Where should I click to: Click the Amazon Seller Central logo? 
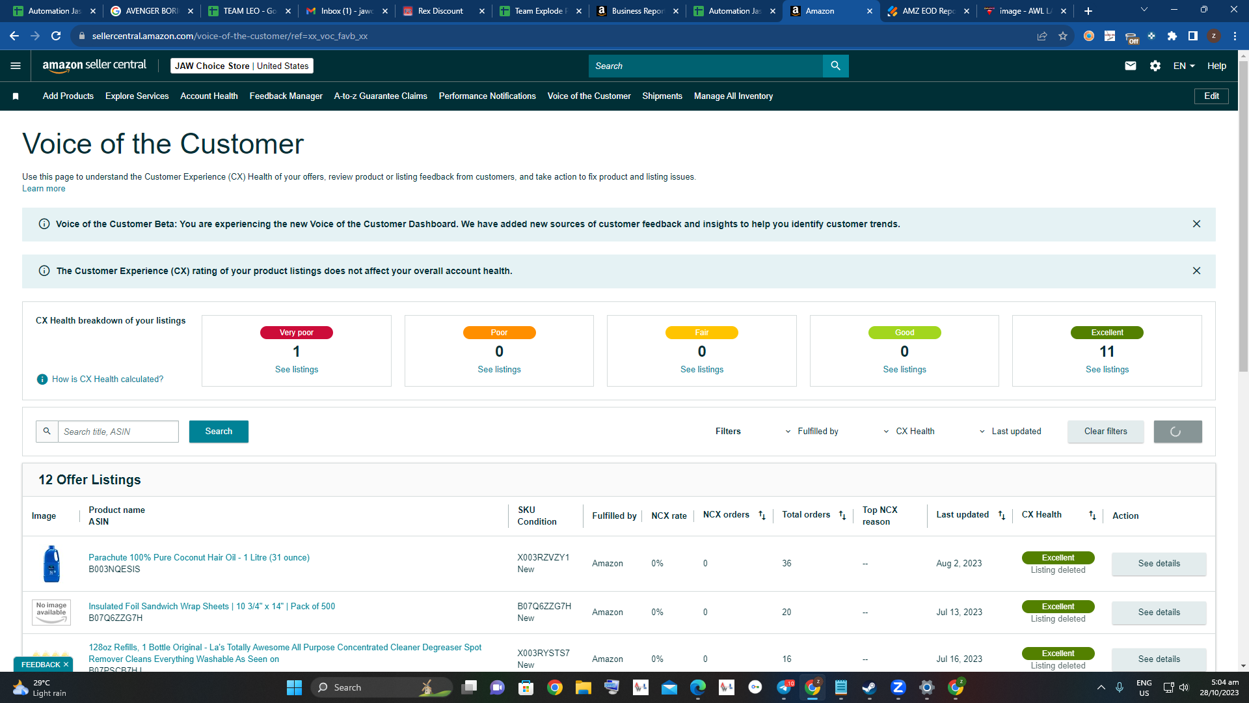pos(94,65)
